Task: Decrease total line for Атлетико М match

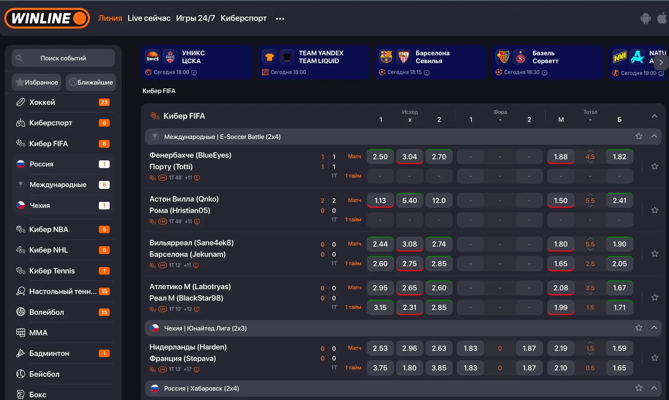Action: point(590,294)
